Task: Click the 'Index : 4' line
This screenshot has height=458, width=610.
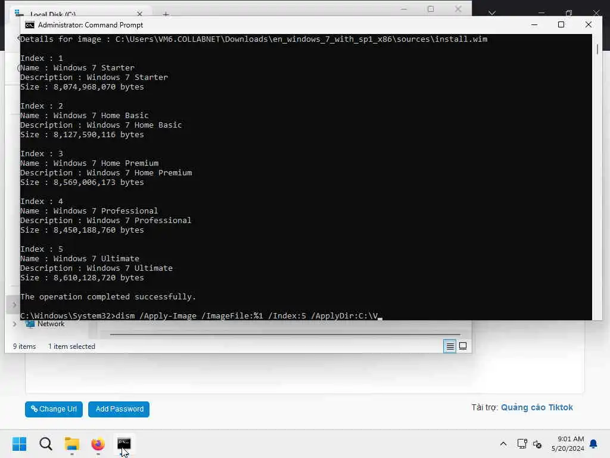Action: [41, 202]
